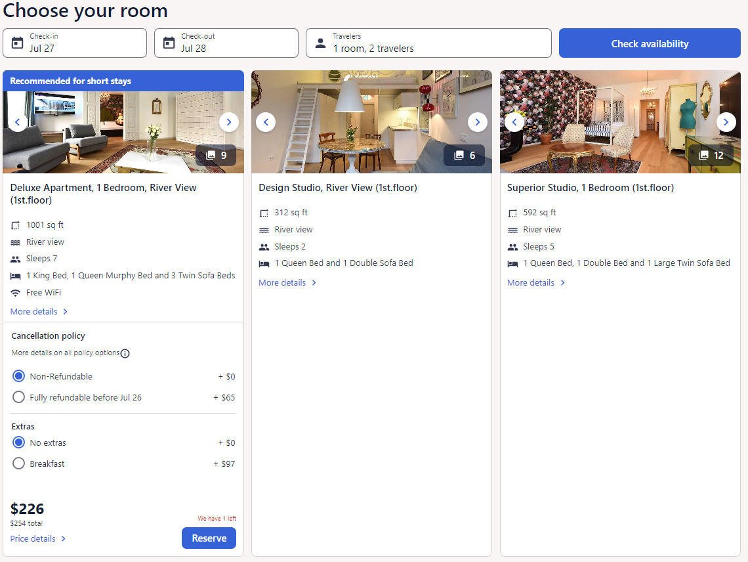This screenshot has width=748, height=562.
Task: Click the bed icon in Deluxe Apartment card
Action: (16, 276)
